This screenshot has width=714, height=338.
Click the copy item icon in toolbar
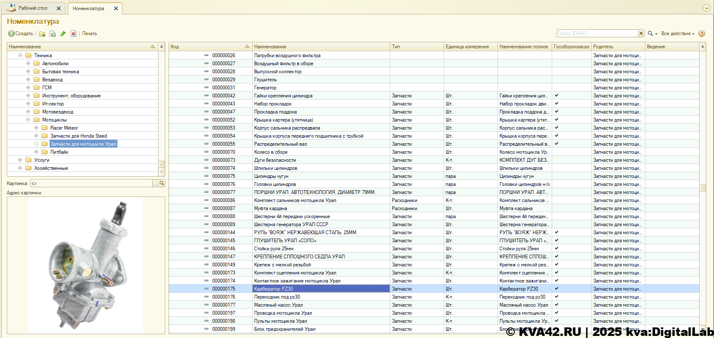[53, 34]
